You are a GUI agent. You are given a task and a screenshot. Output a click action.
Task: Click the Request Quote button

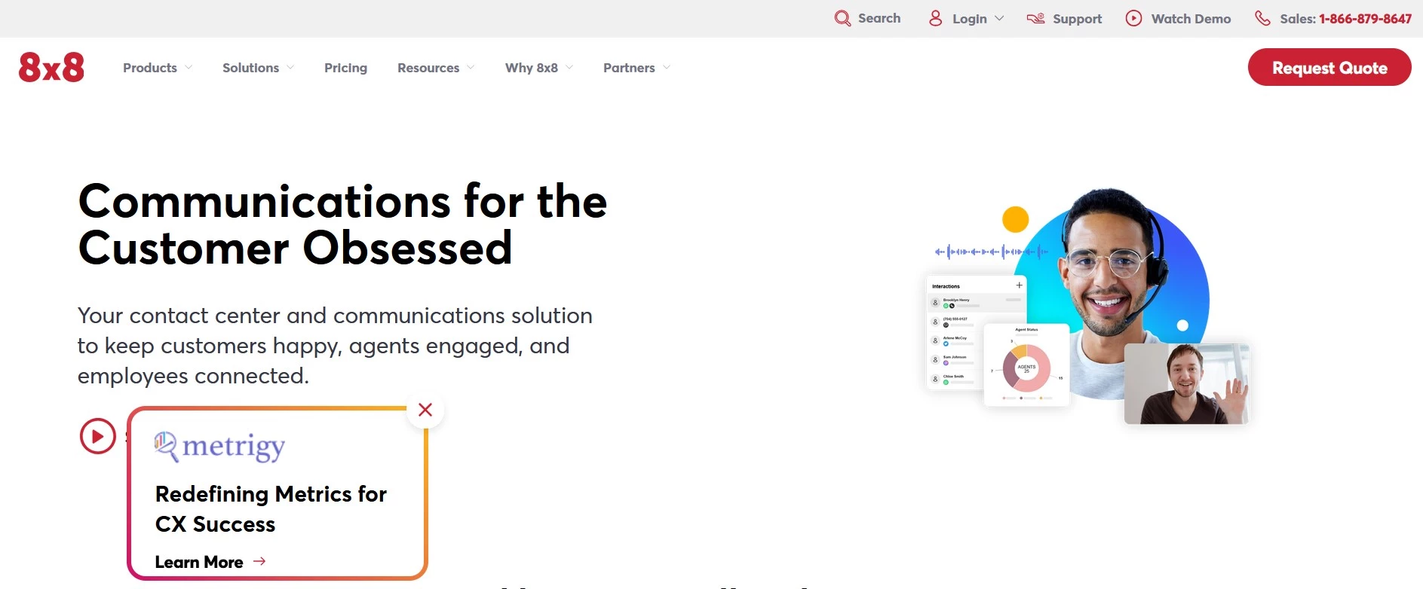click(1329, 67)
